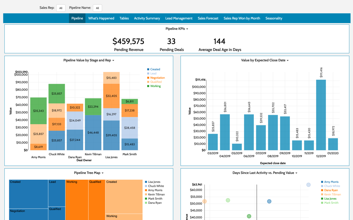Click the Lead legend color swatch
The width and height of the screenshot is (353, 220).
[148, 74]
